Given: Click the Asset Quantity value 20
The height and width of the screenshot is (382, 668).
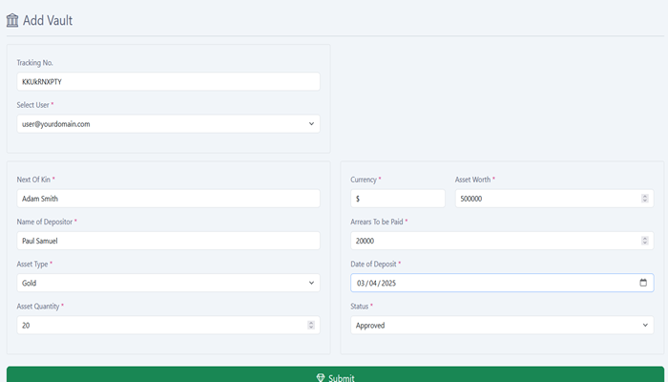Looking at the screenshot, I should tap(26, 325).
